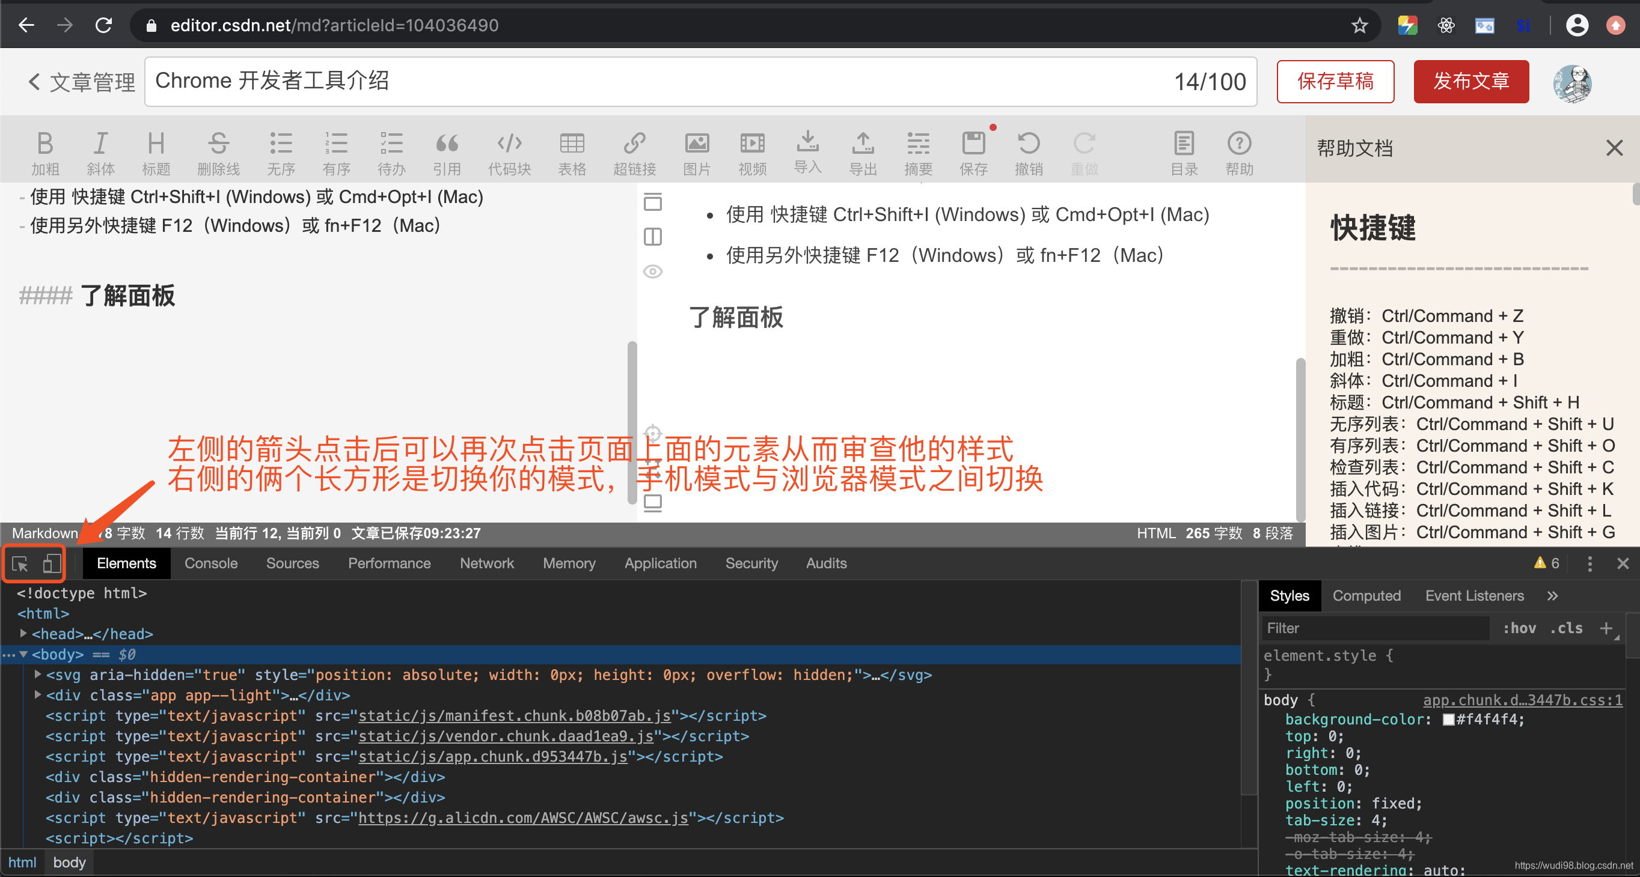Click the undo 撤销 toolbar icon
This screenshot has height=877, width=1640.
point(1029,151)
